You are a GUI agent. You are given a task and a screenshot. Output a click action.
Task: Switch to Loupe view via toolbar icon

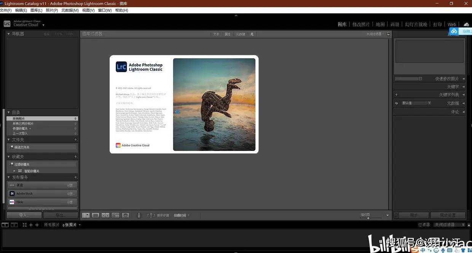(96, 215)
